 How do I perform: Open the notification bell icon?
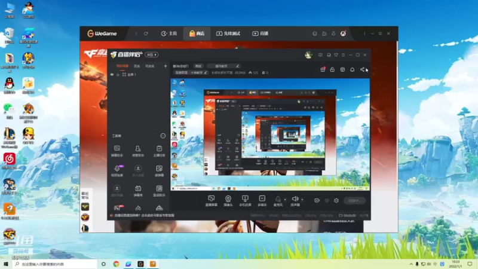pyautogui.click(x=352, y=69)
